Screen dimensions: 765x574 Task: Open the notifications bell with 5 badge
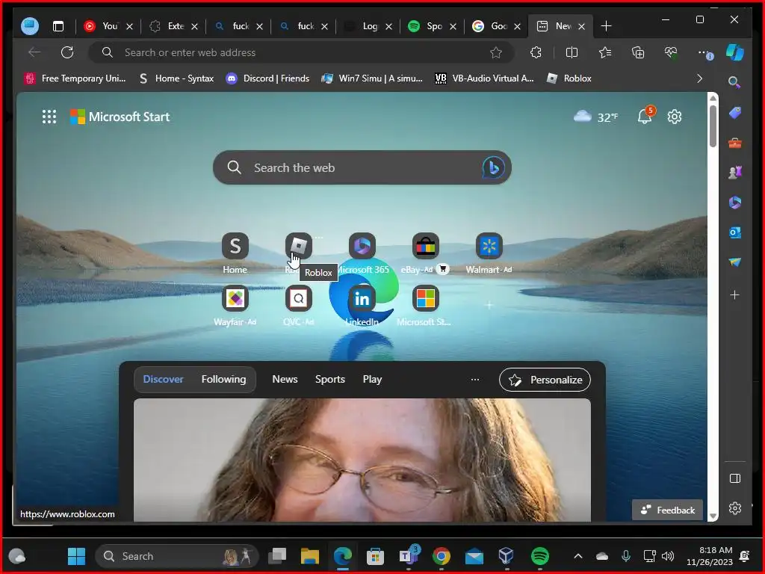[x=645, y=115]
